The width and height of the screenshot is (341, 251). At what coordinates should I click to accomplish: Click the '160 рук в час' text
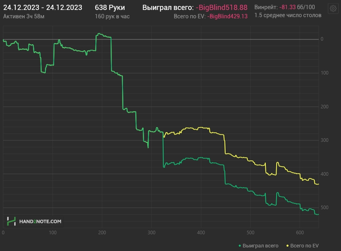112,16
